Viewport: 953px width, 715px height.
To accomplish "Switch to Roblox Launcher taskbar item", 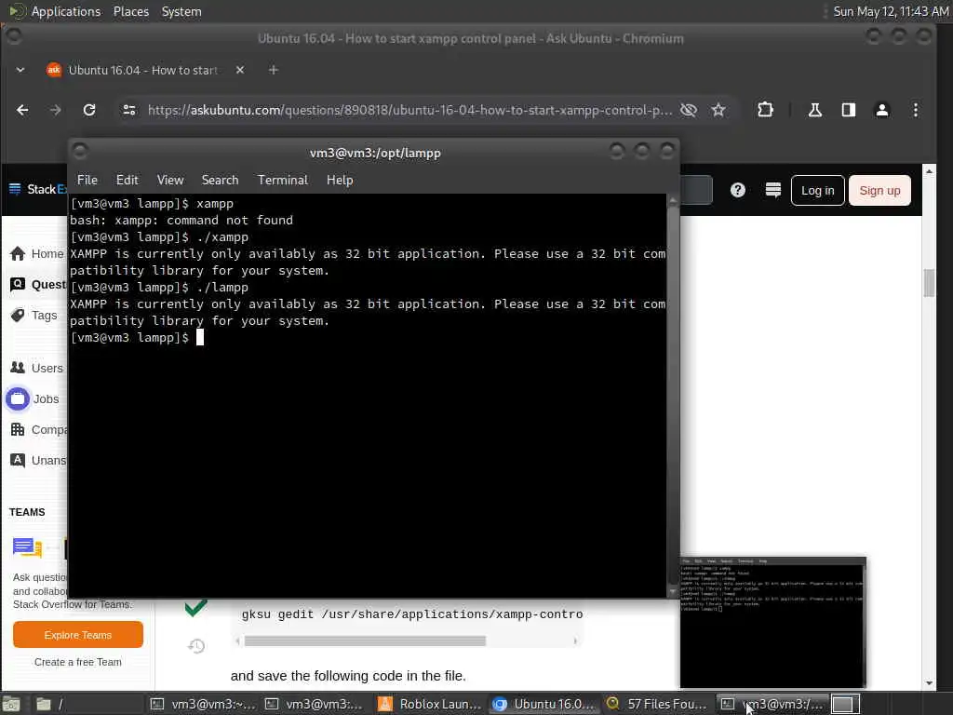I will point(430,704).
